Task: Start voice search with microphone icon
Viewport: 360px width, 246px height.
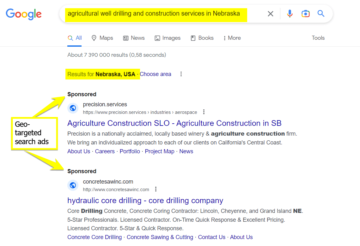Action: pos(290,14)
